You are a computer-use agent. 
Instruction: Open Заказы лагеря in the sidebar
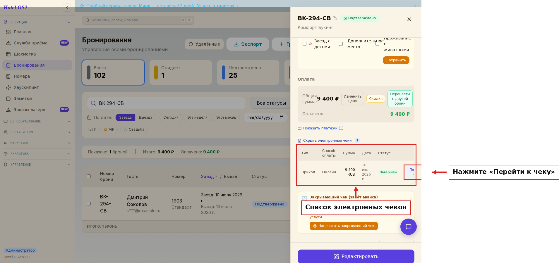pos(37,110)
